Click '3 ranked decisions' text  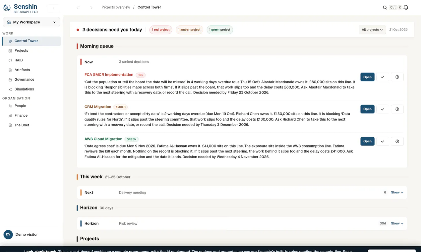pos(134,62)
